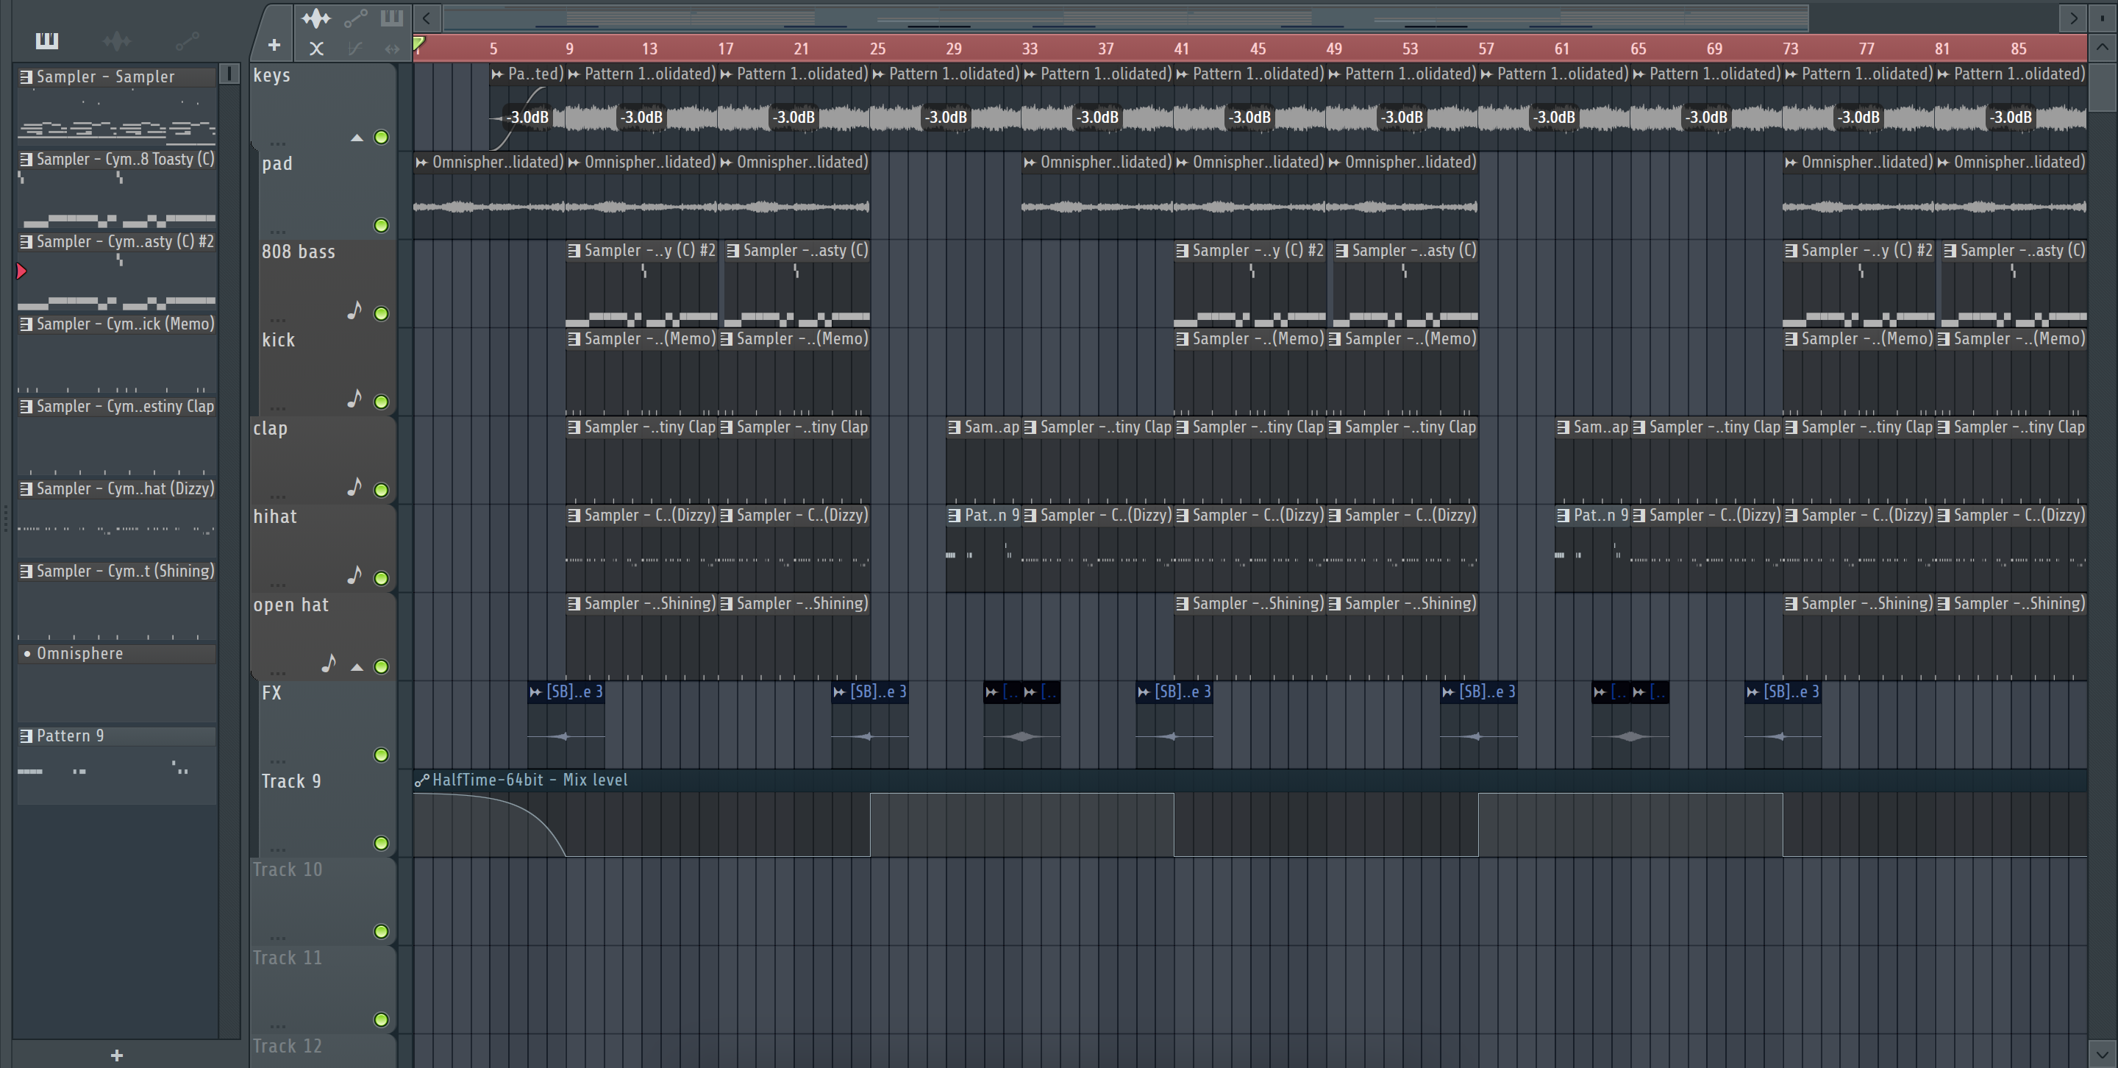2118x1068 pixels.
Task: Click the X crossfade icon in playlist header
Action: [x=315, y=49]
